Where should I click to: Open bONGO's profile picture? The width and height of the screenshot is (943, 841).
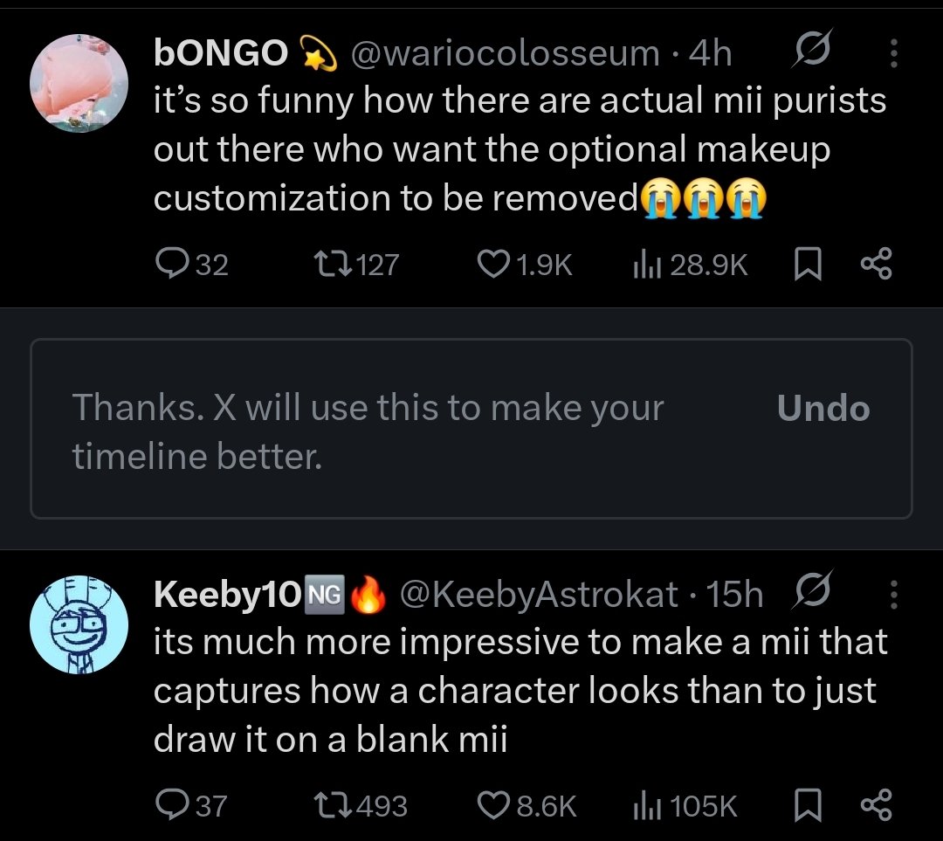pos(79,83)
